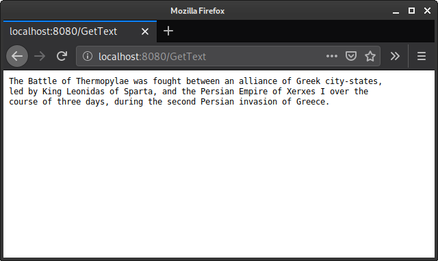Save page to Pocket
Image resolution: width=438 pixels, height=261 pixels.
[351, 56]
